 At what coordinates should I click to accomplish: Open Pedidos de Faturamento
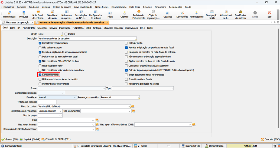click(x=139, y=15)
